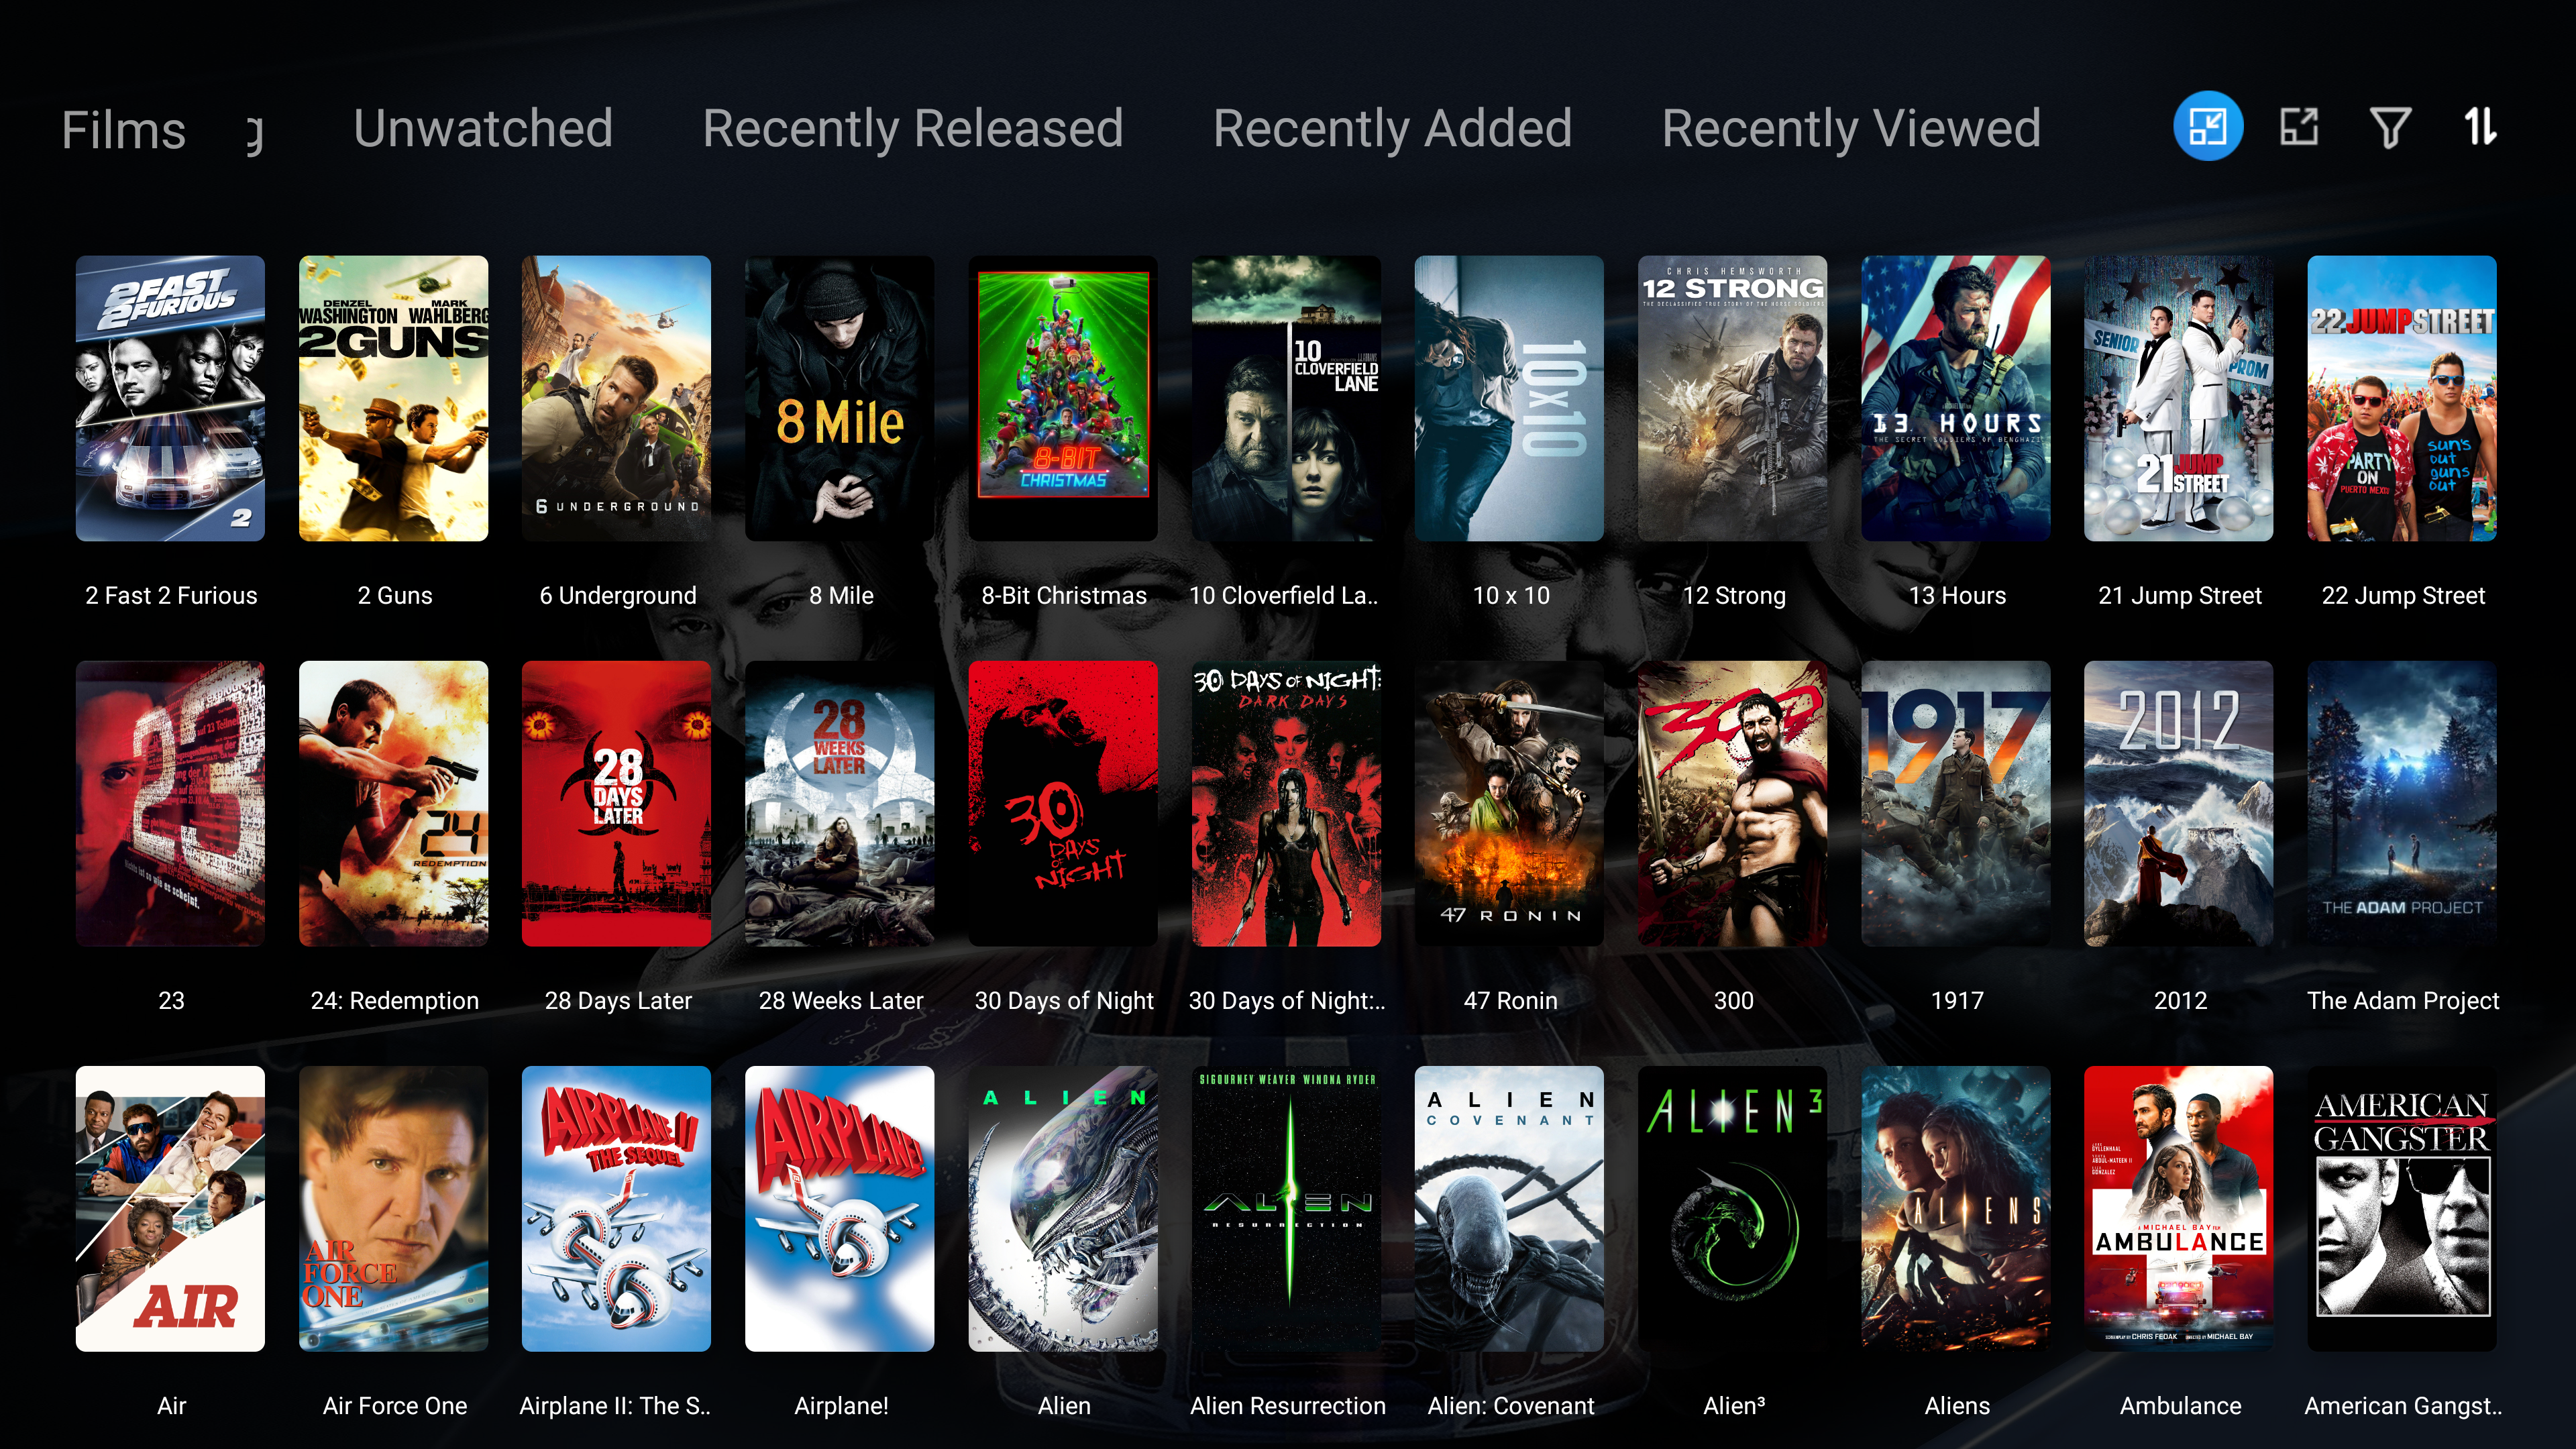Pick the 12 Strong poster
The image size is (2576, 1449).
tap(1733, 398)
